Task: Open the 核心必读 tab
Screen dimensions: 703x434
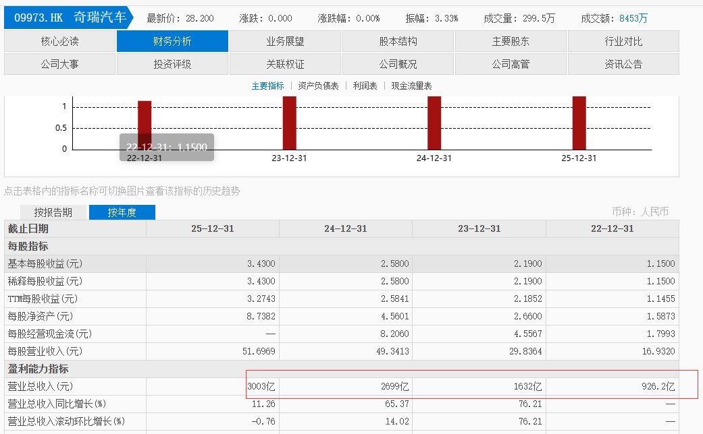Action: tap(59, 41)
